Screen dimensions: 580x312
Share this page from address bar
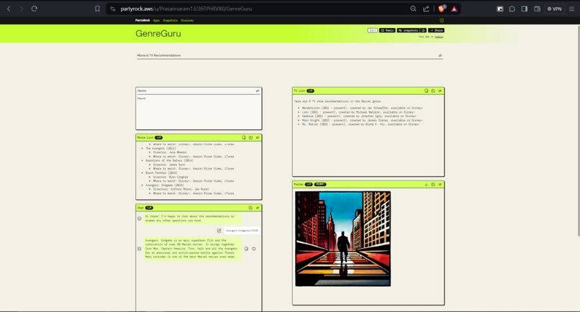point(426,9)
